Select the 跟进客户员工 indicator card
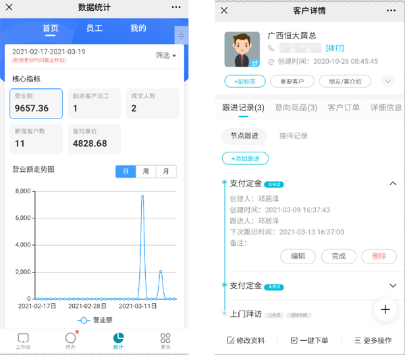Viewport: 405px width, 355px height. coord(94,104)
